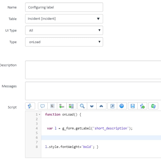The image size is (161, 160).
Task: Go to next match down chevron
Action: 92,106
